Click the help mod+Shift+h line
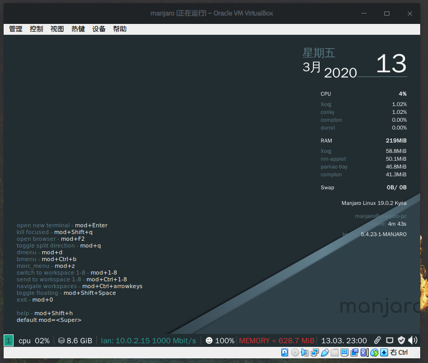Screen dimensions: 428x363 pos(45,313)
